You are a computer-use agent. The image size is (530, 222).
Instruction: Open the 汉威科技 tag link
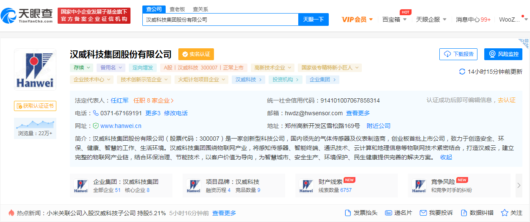(248, 79)
